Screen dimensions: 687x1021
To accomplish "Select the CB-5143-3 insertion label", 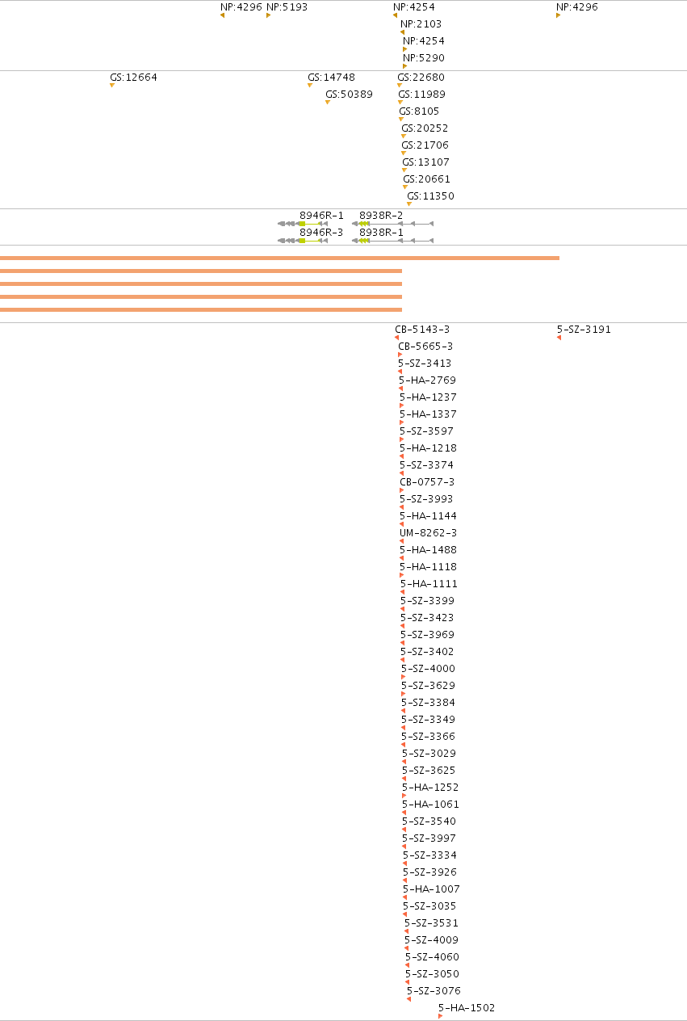I will click(422, 330).
